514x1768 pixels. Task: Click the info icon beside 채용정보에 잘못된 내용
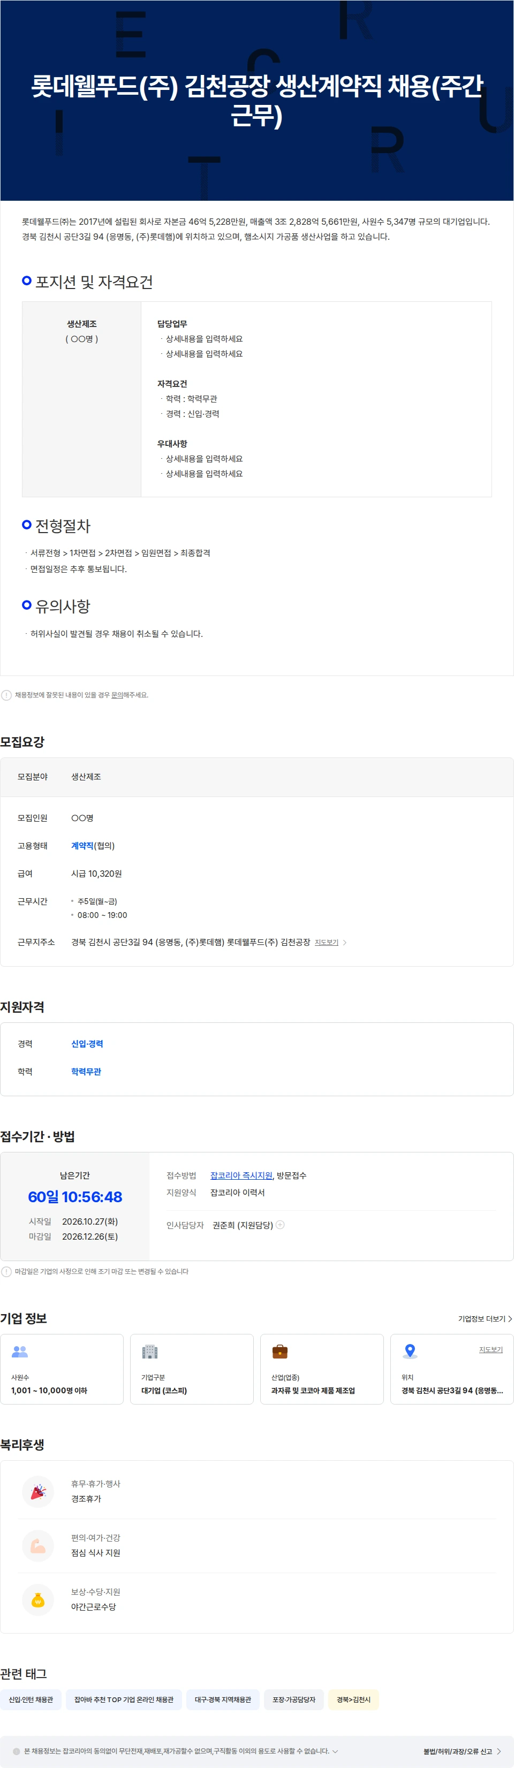7,695
